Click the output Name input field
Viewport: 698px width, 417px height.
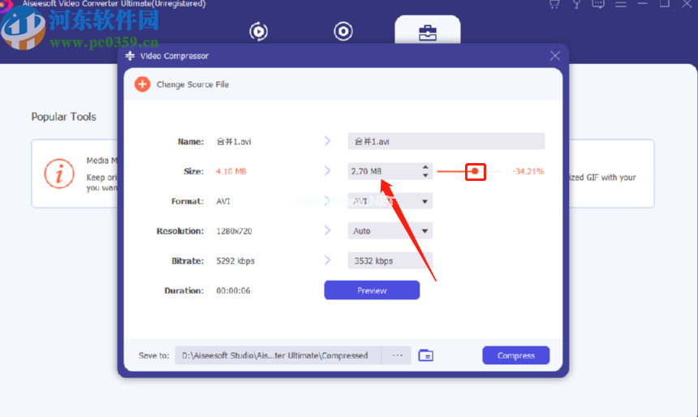point(446,141)
